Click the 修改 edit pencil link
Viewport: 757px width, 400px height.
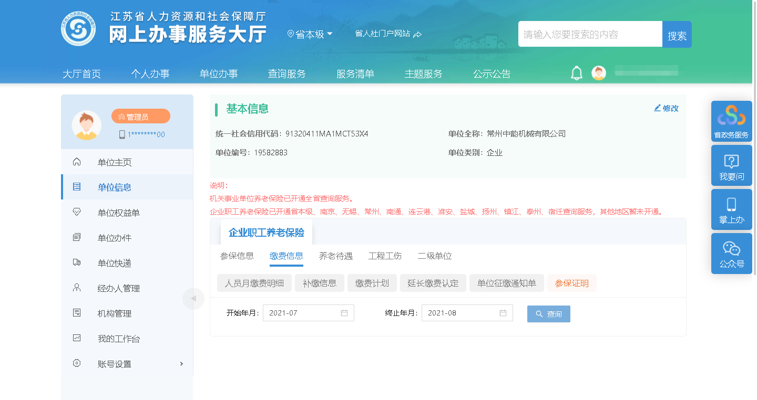click(666, 108)
